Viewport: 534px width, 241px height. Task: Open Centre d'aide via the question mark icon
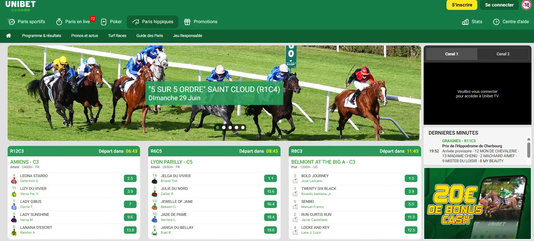(496, 22)
